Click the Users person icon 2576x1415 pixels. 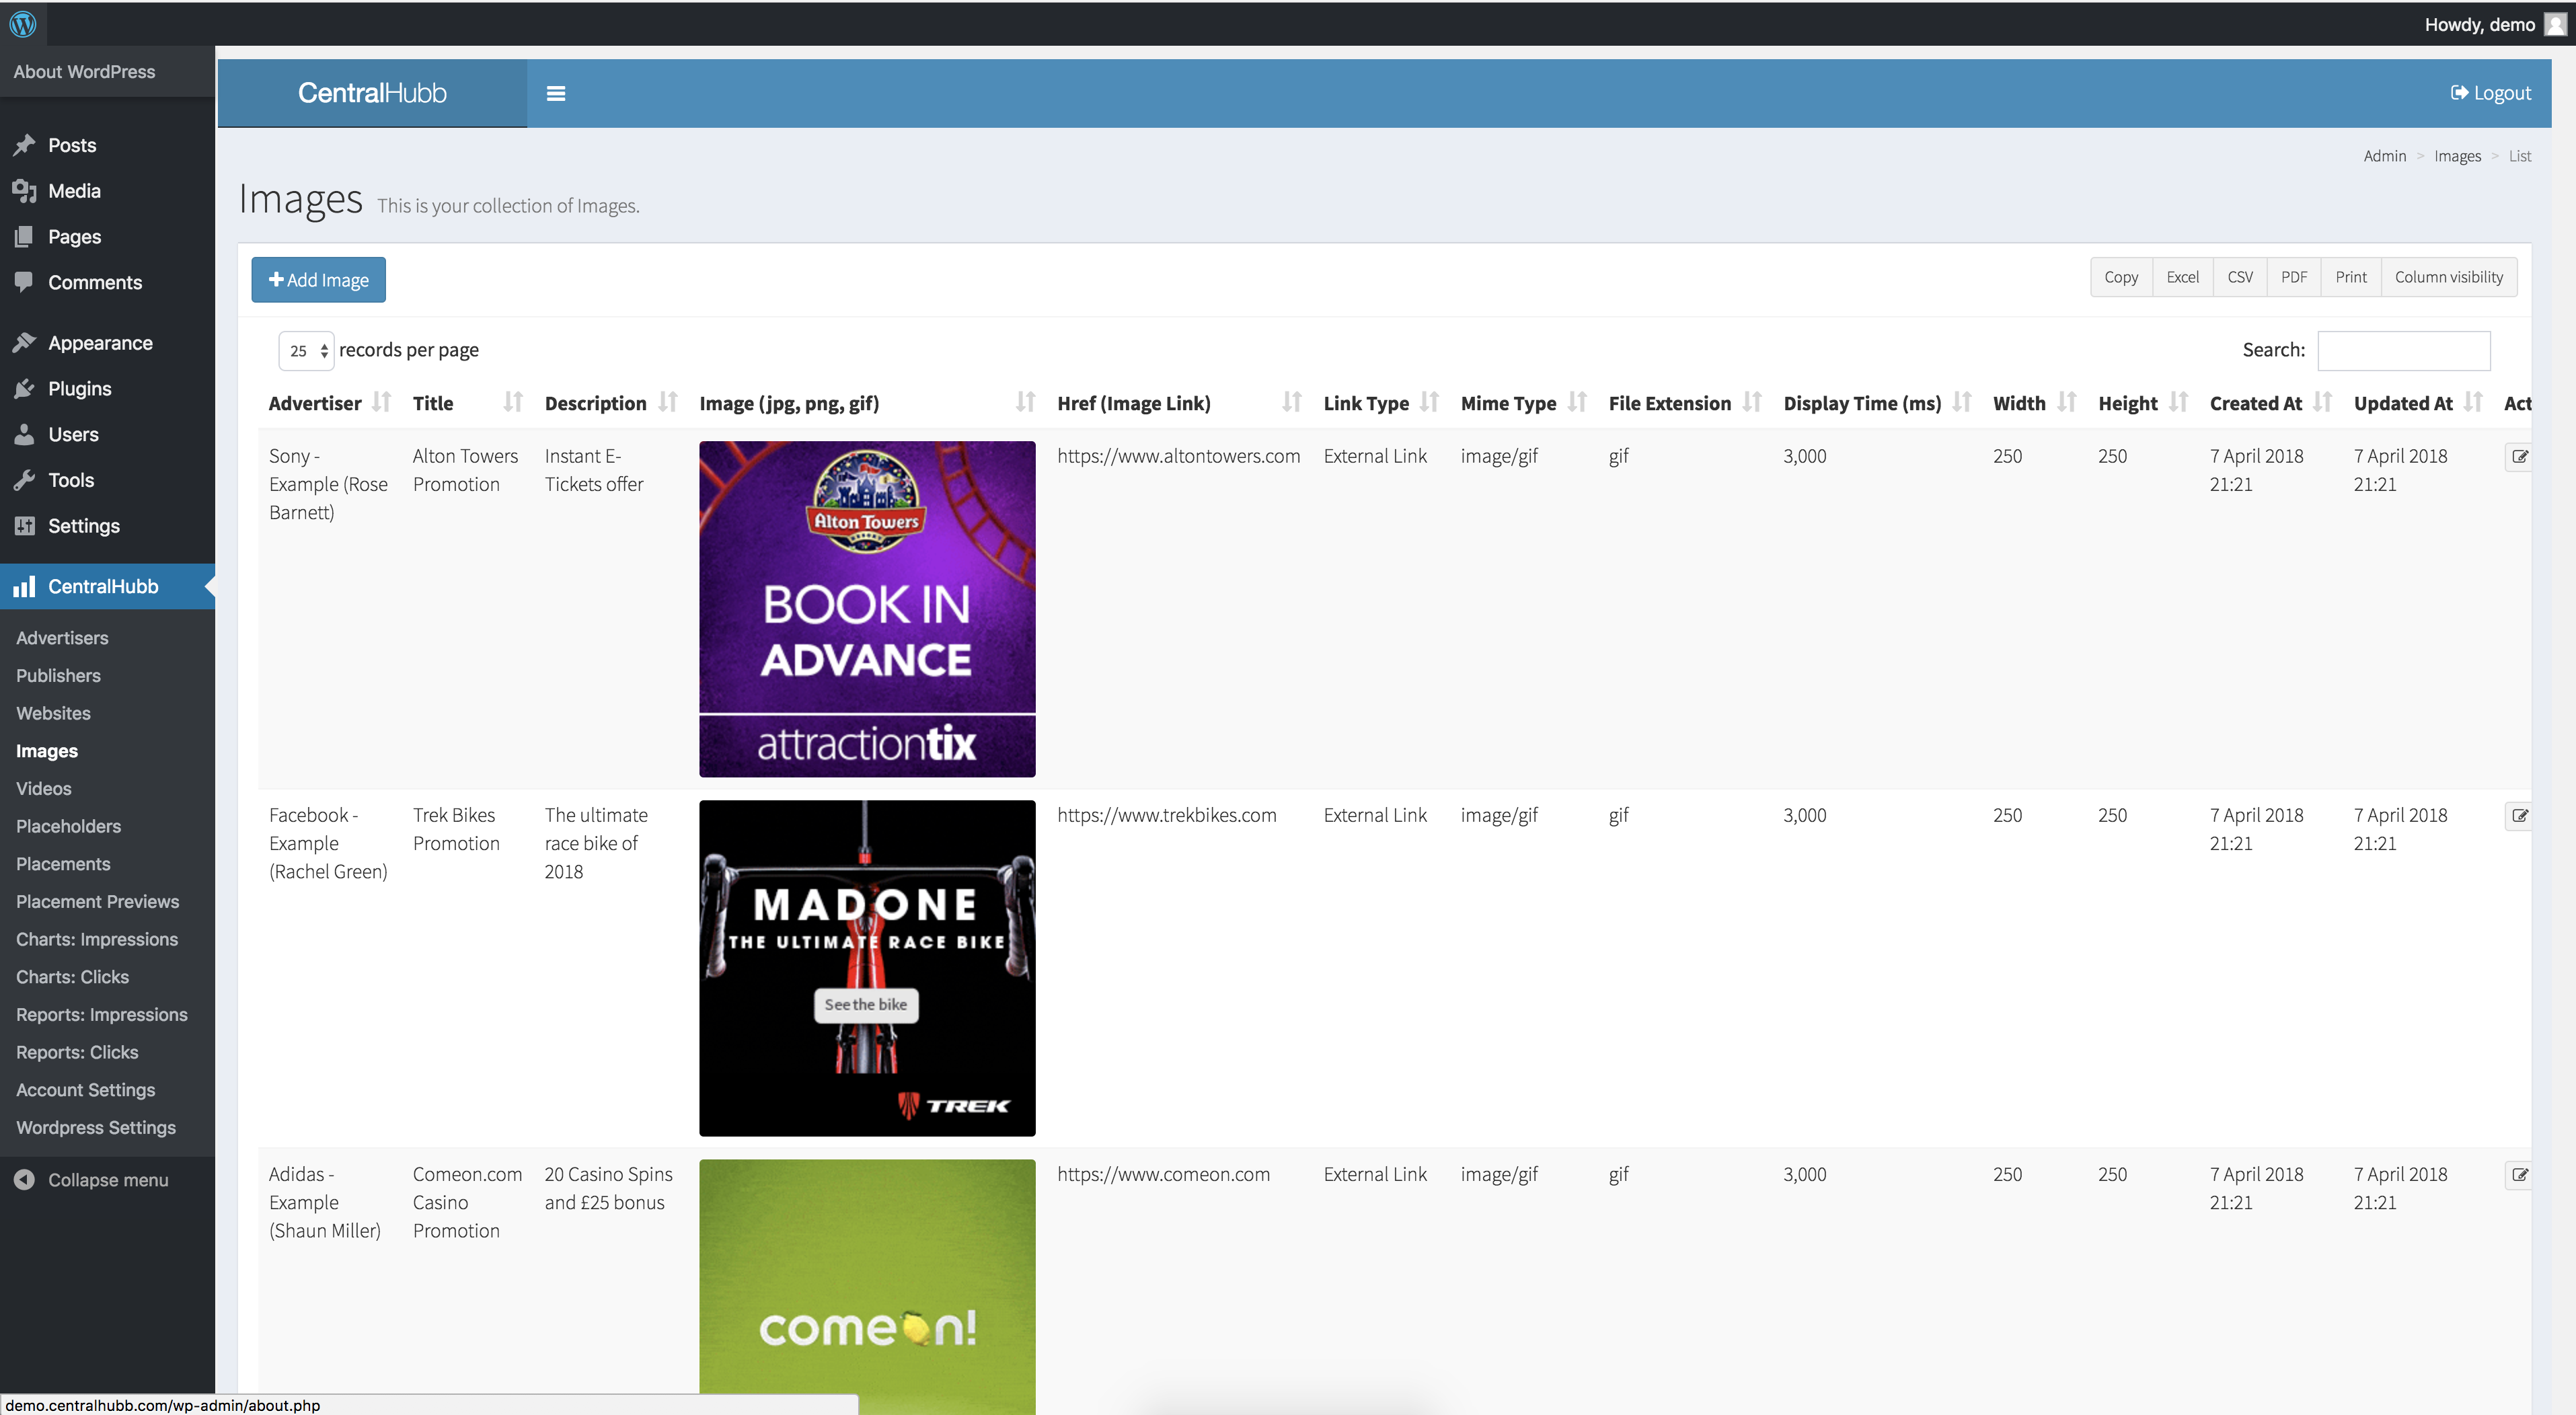pos(25,434)
